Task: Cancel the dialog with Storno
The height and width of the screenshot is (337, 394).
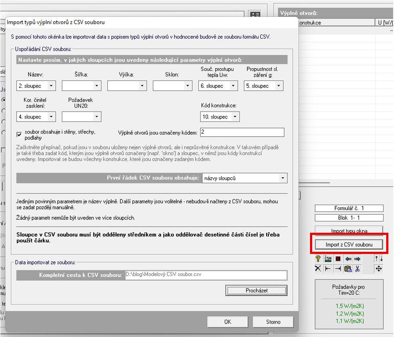Action: 273,322
